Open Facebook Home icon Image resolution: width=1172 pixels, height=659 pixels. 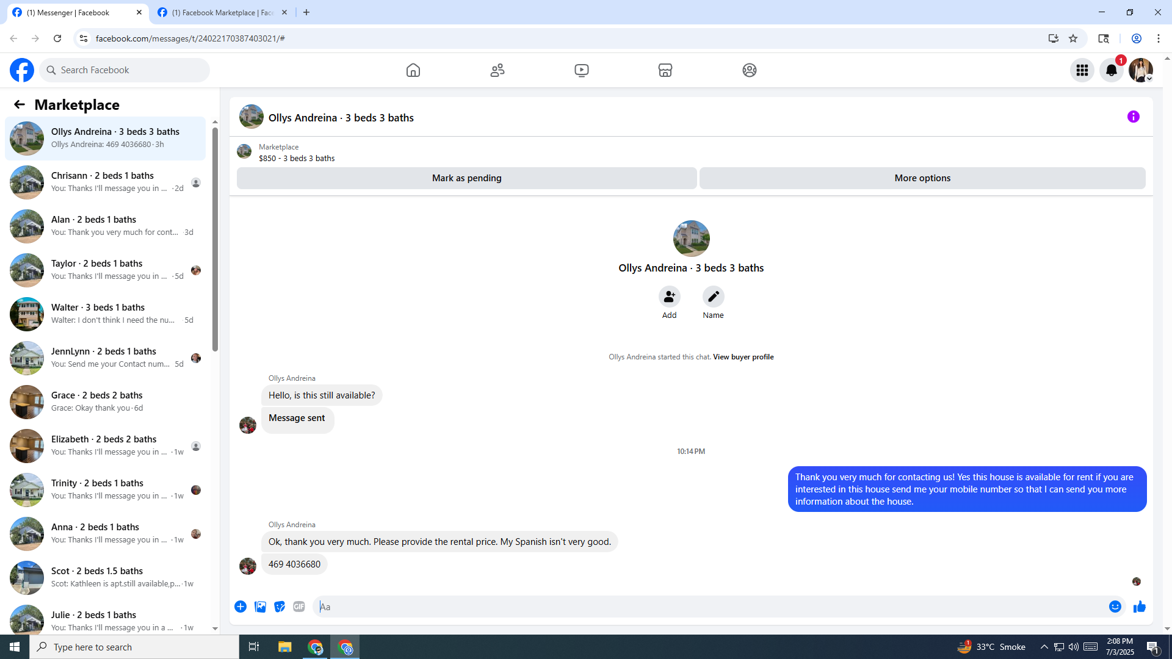(413, 70)
